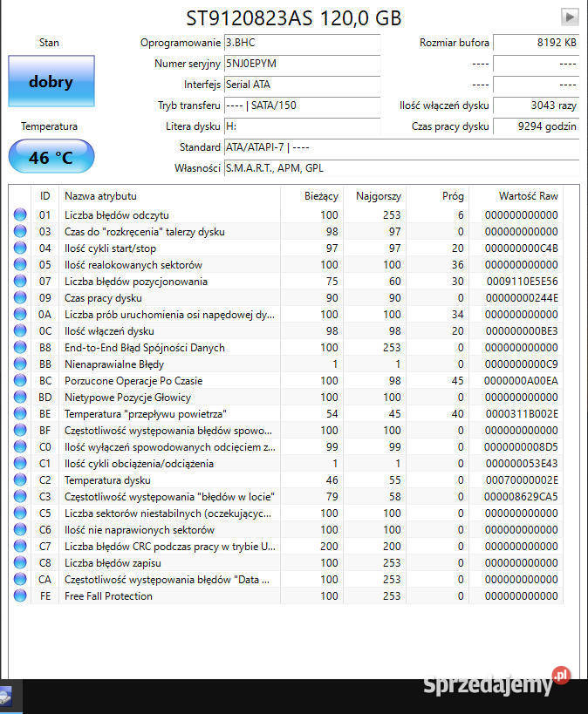Click 'Porzucone Operacje Po Czasie' attribute name
Viewport: 588px width, 714px height.
click(x=133, y=381)
